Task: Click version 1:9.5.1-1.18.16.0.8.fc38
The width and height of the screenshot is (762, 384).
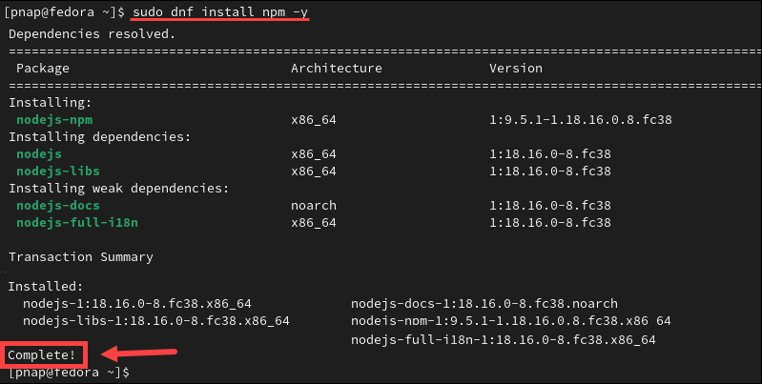Action: coord(580,119)
